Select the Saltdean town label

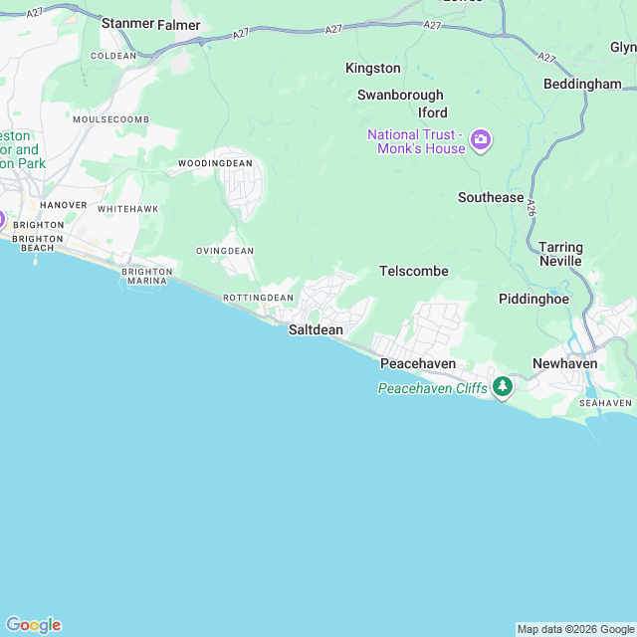tap(316, 329)
